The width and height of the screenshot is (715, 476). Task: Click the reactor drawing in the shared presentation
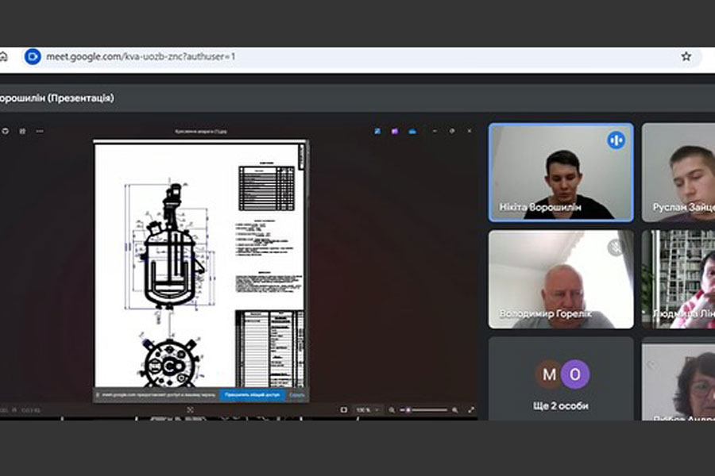171,248
